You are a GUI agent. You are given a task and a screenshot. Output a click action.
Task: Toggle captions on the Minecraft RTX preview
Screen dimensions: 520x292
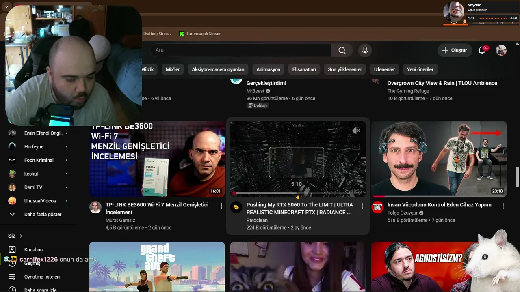[356, 147]
